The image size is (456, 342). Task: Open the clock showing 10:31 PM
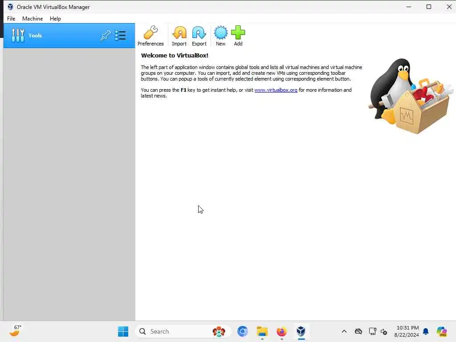pos(407,331)
